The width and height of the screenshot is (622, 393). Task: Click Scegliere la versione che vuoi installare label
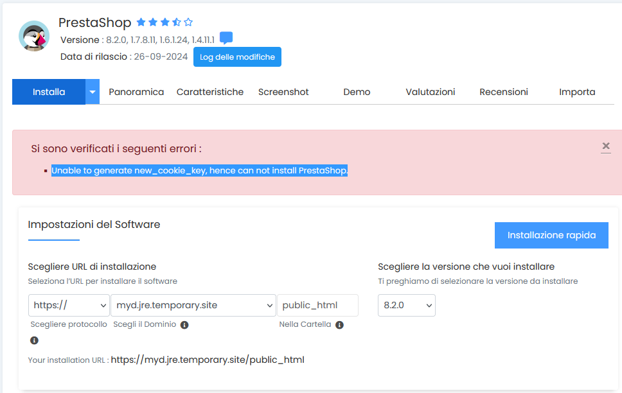tap(466, 266)
